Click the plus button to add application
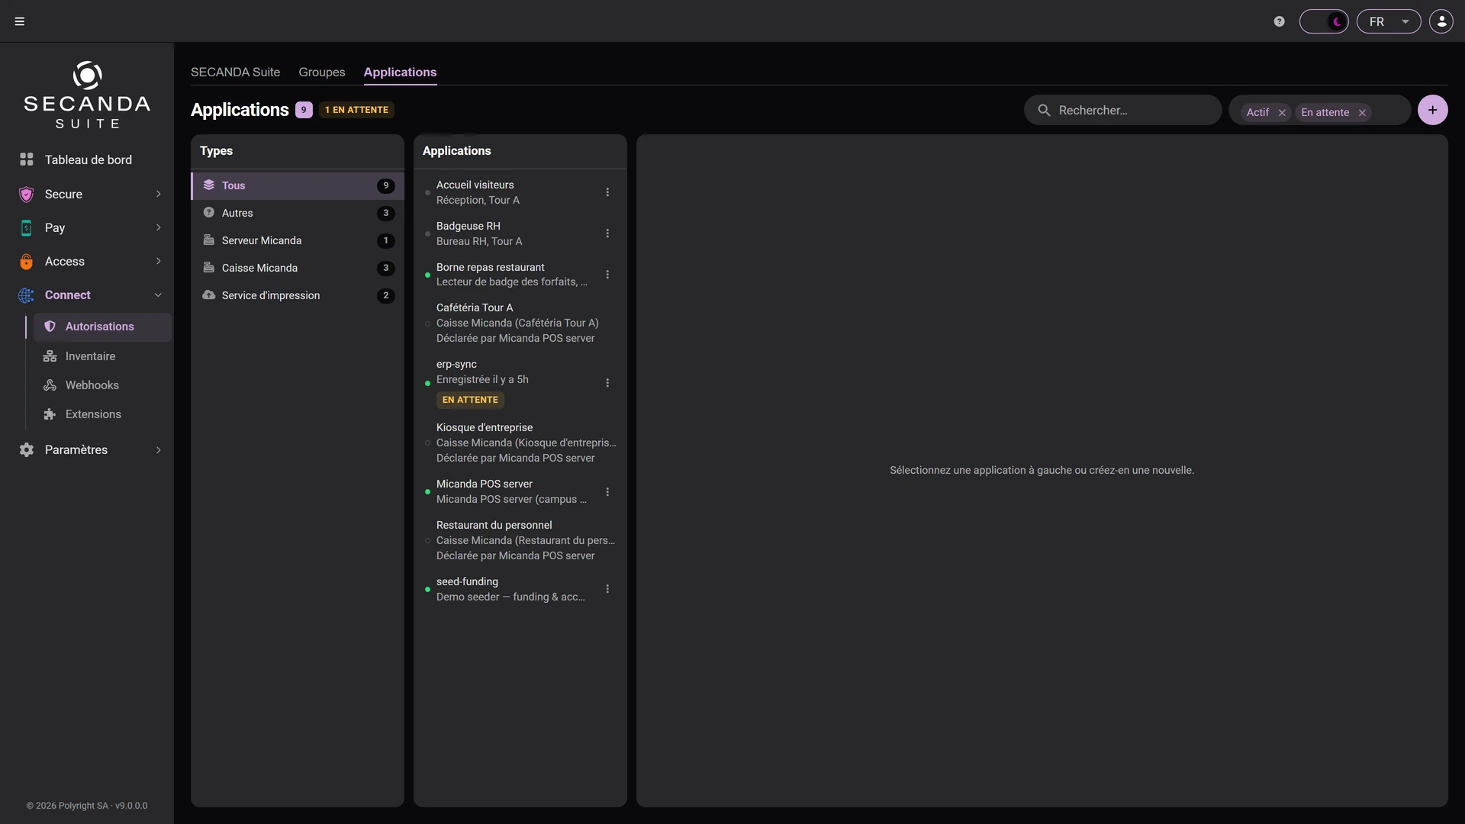Screen dimensions: 1465x824 pos(1433,110)
